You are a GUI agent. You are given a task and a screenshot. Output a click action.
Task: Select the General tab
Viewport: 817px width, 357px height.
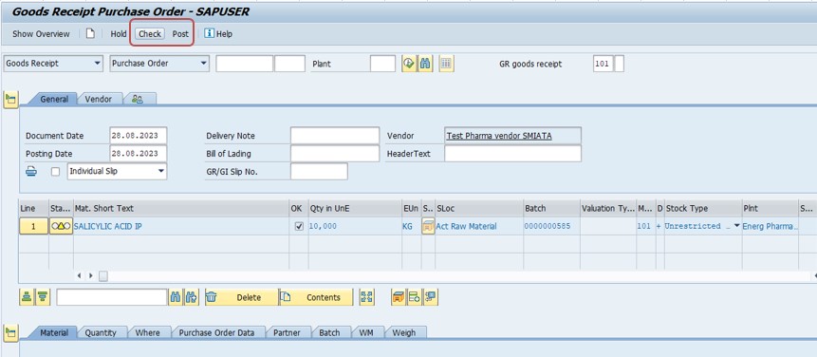pos(54,99)
